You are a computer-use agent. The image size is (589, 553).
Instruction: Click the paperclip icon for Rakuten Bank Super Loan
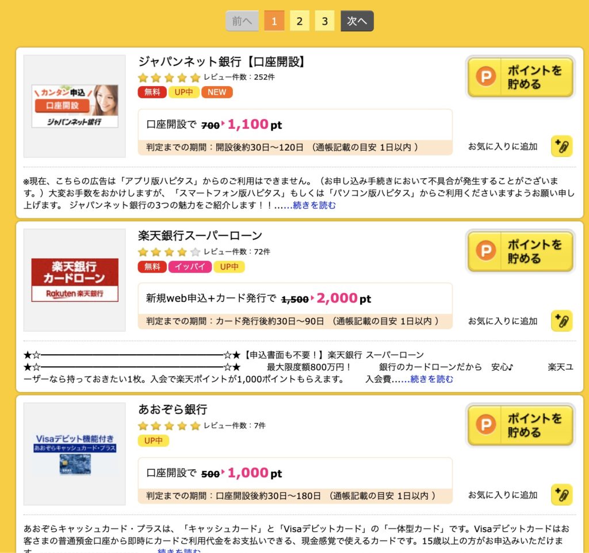561,321
